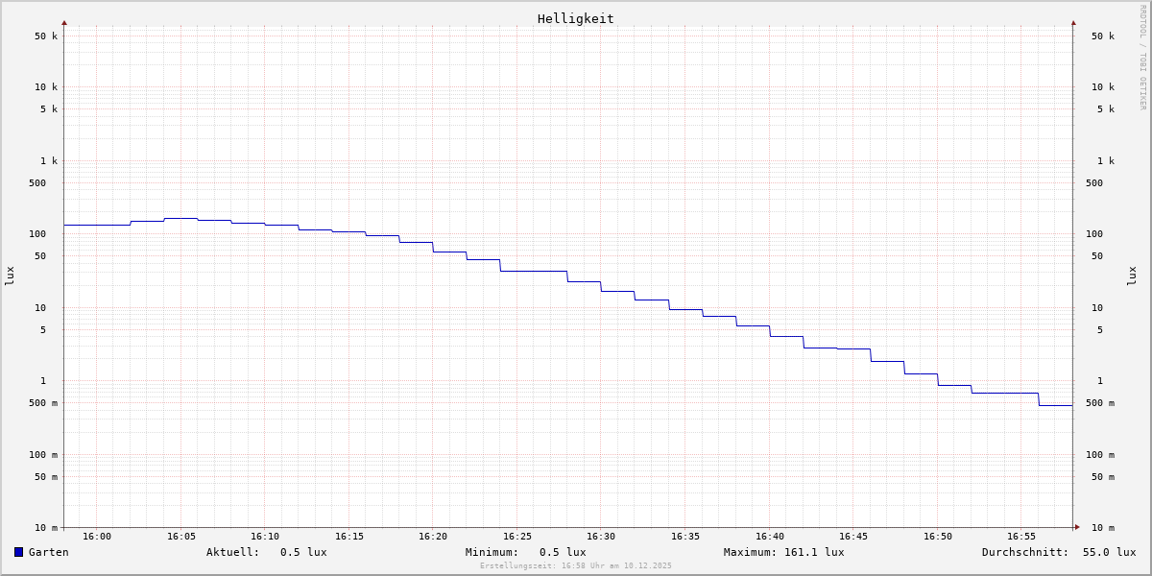Click the Durchschnitt 55.0 lux statistic
The image size is (1152, 576).
(1058, 552)
